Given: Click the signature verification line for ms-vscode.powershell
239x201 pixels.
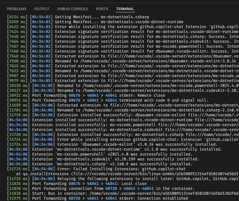Looking at the screenshot, I should [123, 46].
